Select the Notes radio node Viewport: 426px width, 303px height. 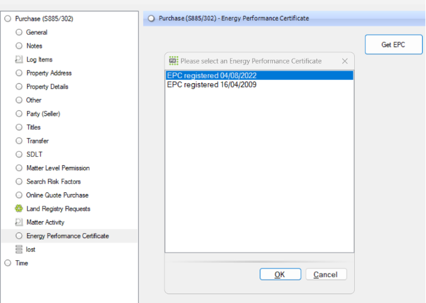(19, 46)
